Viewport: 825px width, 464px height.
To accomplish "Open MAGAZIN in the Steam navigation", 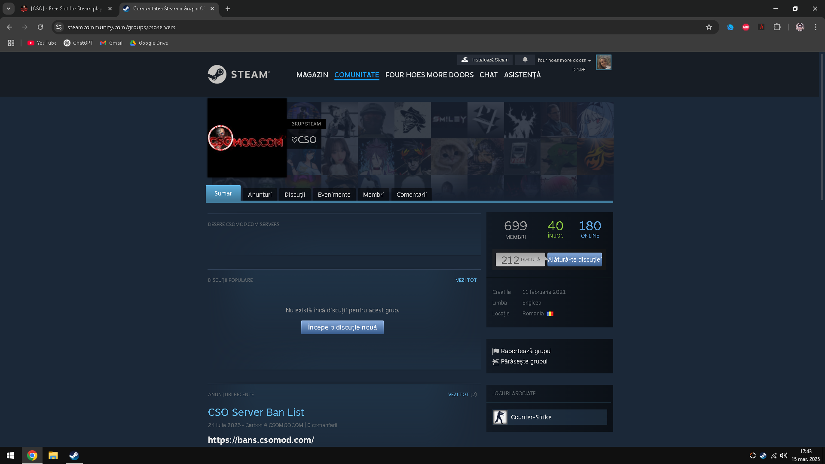I will 312,75.
